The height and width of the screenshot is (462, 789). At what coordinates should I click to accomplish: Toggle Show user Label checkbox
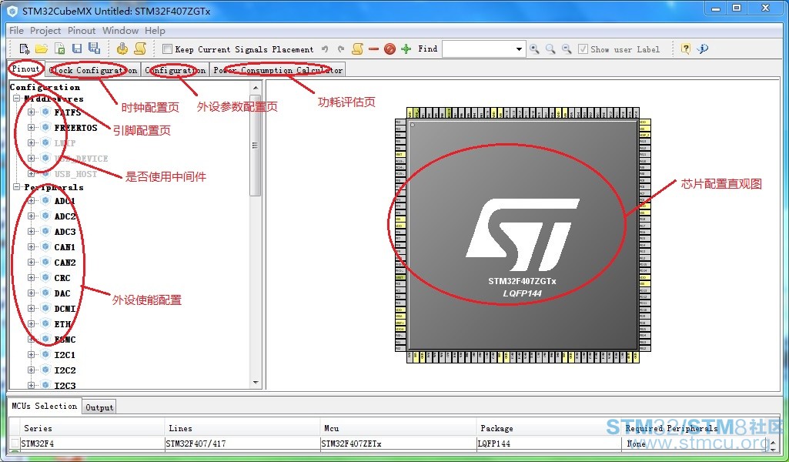(x=583, y=49)
